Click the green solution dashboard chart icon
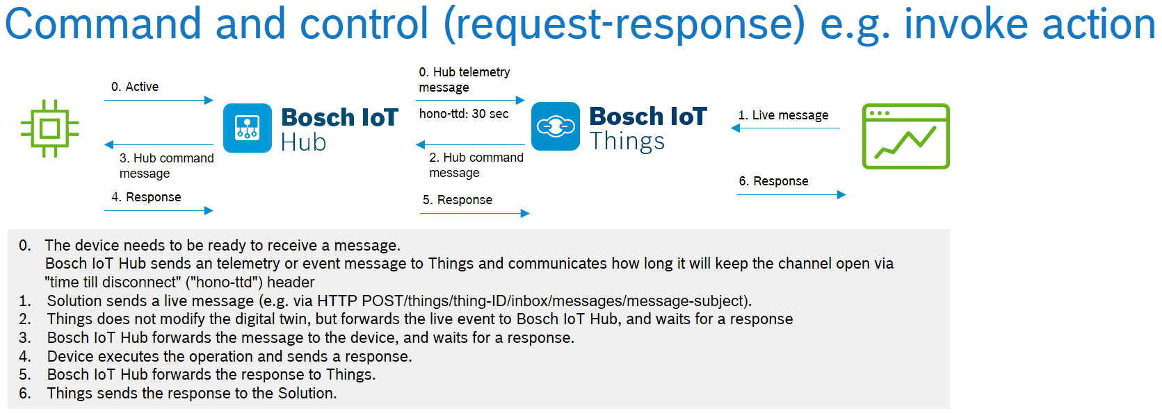This screenshot has height=413, width=1162. 905,136
